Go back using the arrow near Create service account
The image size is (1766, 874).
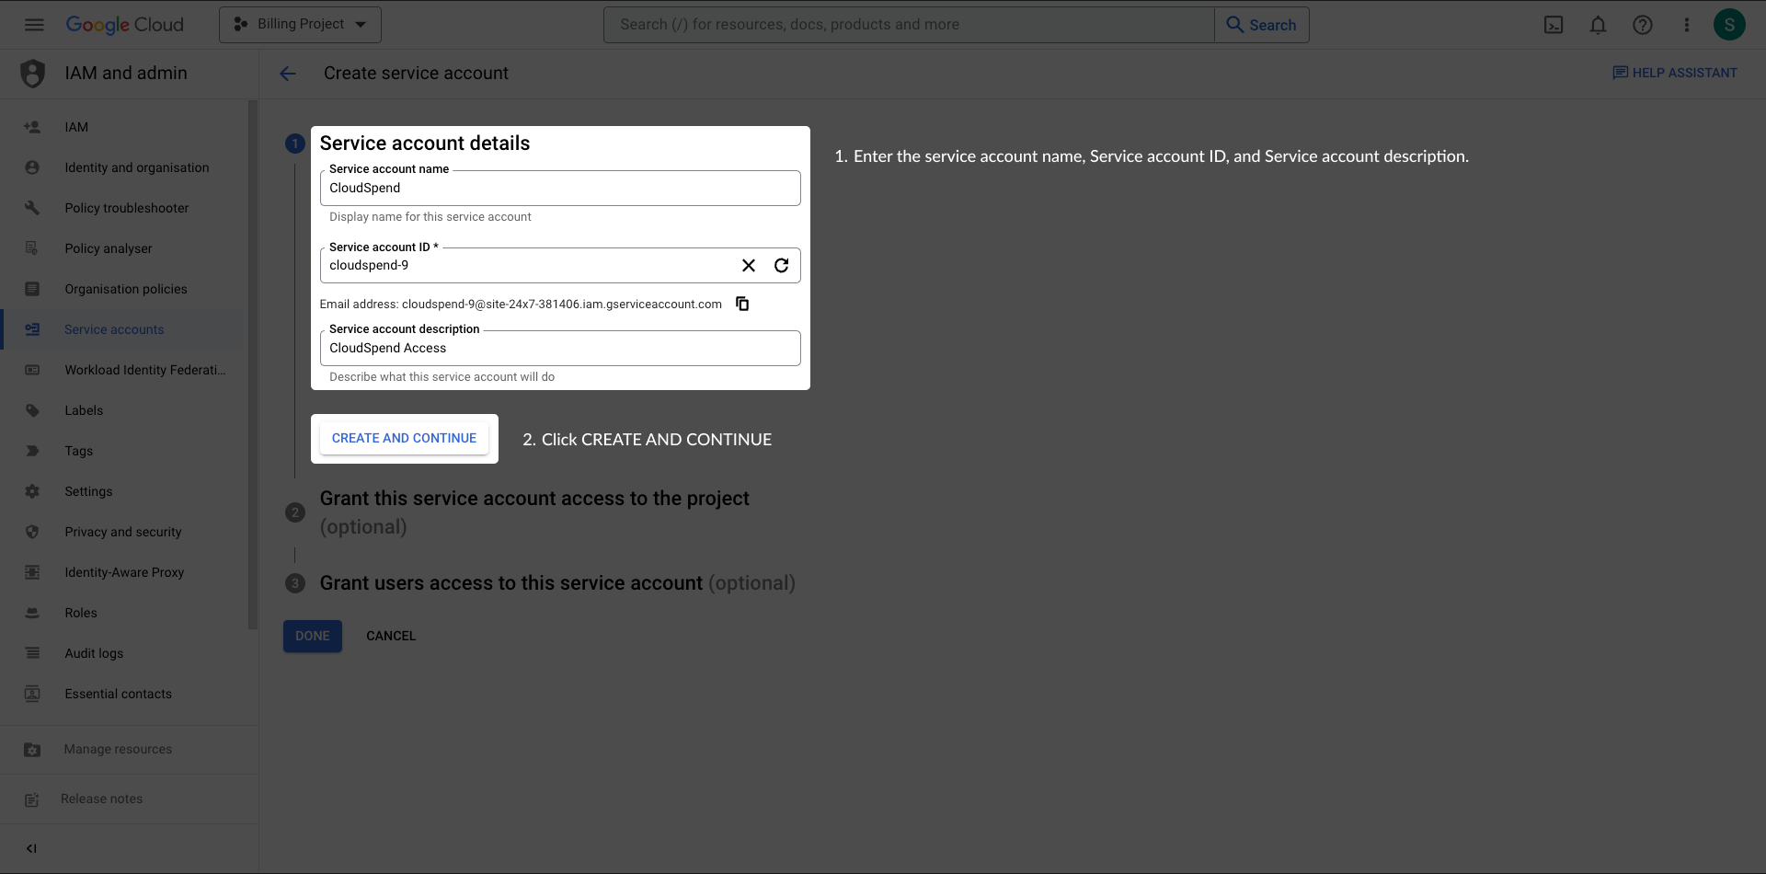[288, 74]
